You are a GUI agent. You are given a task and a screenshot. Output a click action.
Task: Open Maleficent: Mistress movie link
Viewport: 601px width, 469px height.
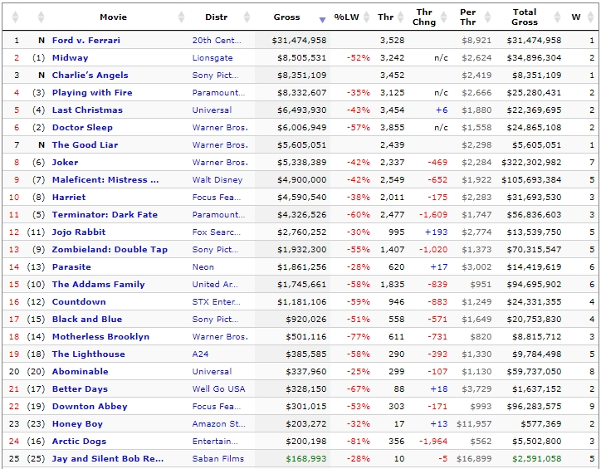pos(105,179)
